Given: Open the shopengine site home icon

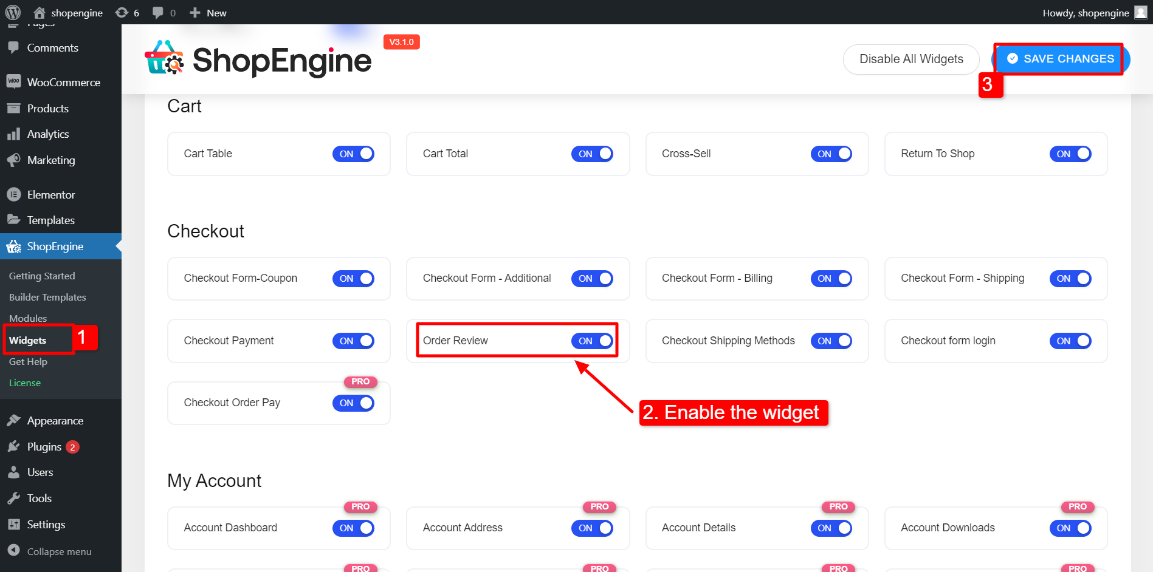Looking at the screenshot, I should [40, 13].
